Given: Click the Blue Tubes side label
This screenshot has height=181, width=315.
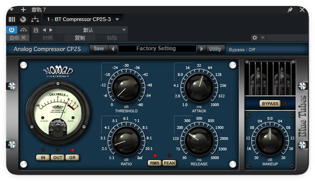Looking at the screenshot, I should [302, 116].
